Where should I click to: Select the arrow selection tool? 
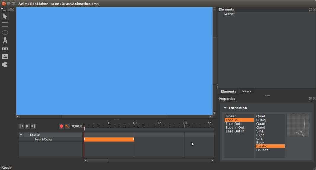click(x=5, y=17)
